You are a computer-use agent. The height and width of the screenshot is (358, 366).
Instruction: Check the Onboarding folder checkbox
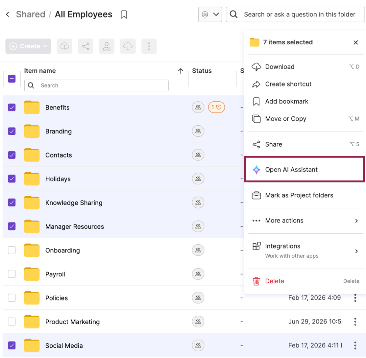click(12, 250)
